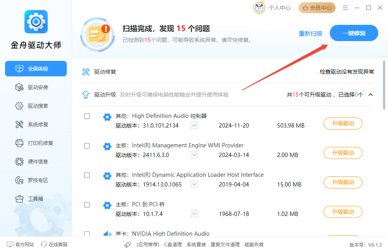Open the 罗技专区 icon in sidebar
388x252 pixels.
tap(19, 180)
